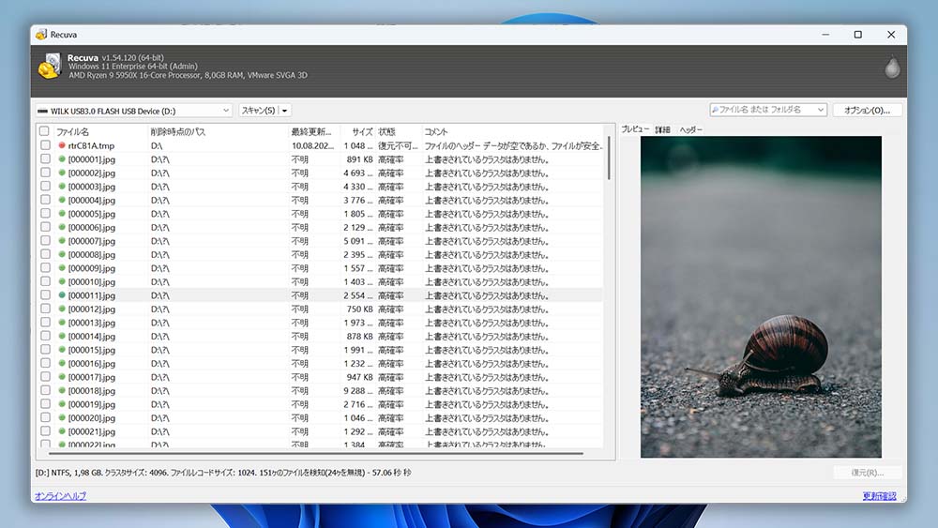Click the 947 KB size cell

pyautogui.click(x=359, y=377)
